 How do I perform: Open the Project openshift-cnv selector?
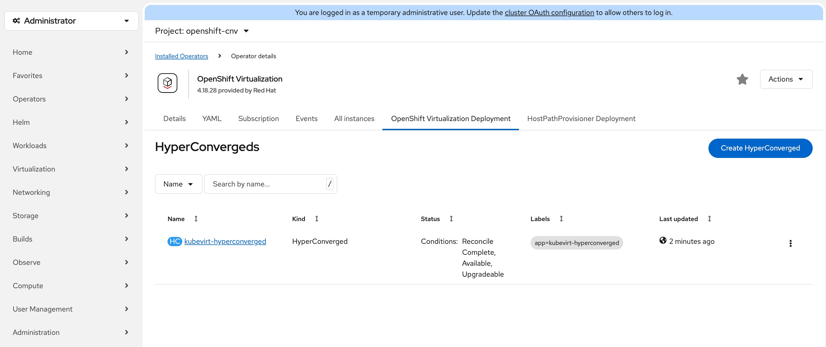click(202, 31)
